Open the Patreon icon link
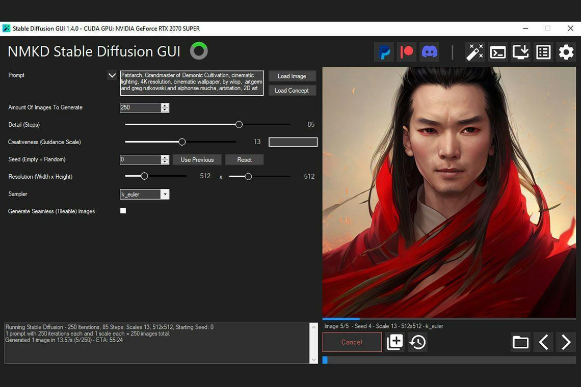 click(x=407, y=52)
